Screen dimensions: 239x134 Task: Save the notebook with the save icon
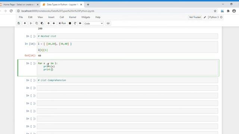[x=19, y=23]
